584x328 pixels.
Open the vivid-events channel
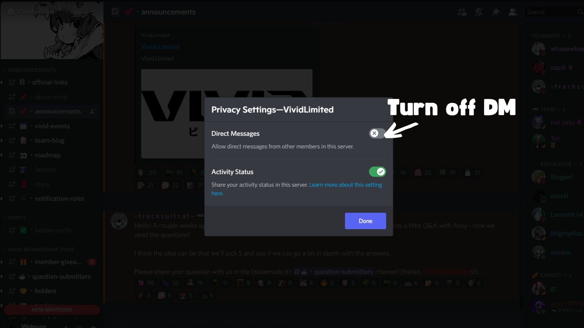point(52,126)
